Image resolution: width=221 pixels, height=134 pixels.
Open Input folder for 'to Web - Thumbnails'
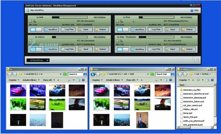(x=172, y=49)
